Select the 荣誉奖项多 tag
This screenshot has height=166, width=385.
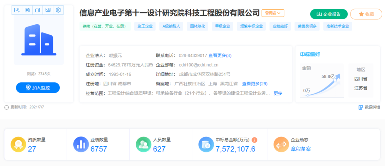307,27
